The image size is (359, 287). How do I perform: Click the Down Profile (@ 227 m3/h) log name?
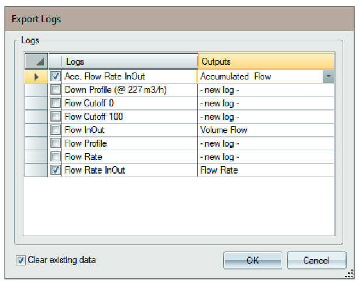[115, 90]
